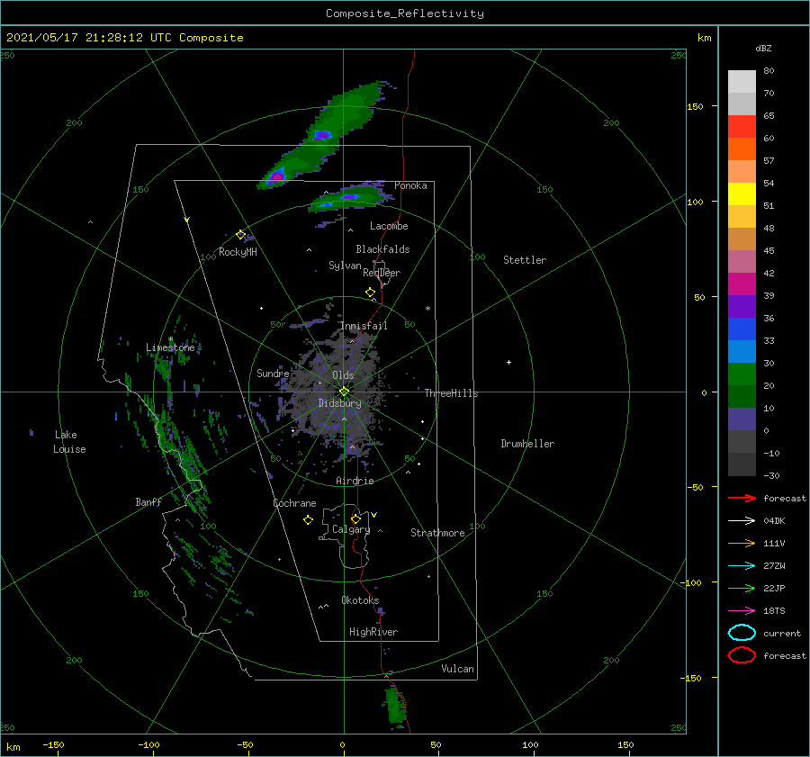Select the green swatch between 20 and 30 dBZ

(742, 374)
